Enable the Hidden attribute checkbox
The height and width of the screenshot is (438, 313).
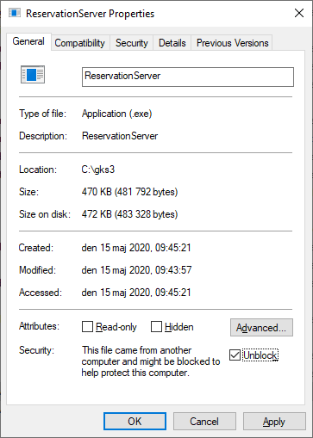pyautogui.click(x=156, y=327)
